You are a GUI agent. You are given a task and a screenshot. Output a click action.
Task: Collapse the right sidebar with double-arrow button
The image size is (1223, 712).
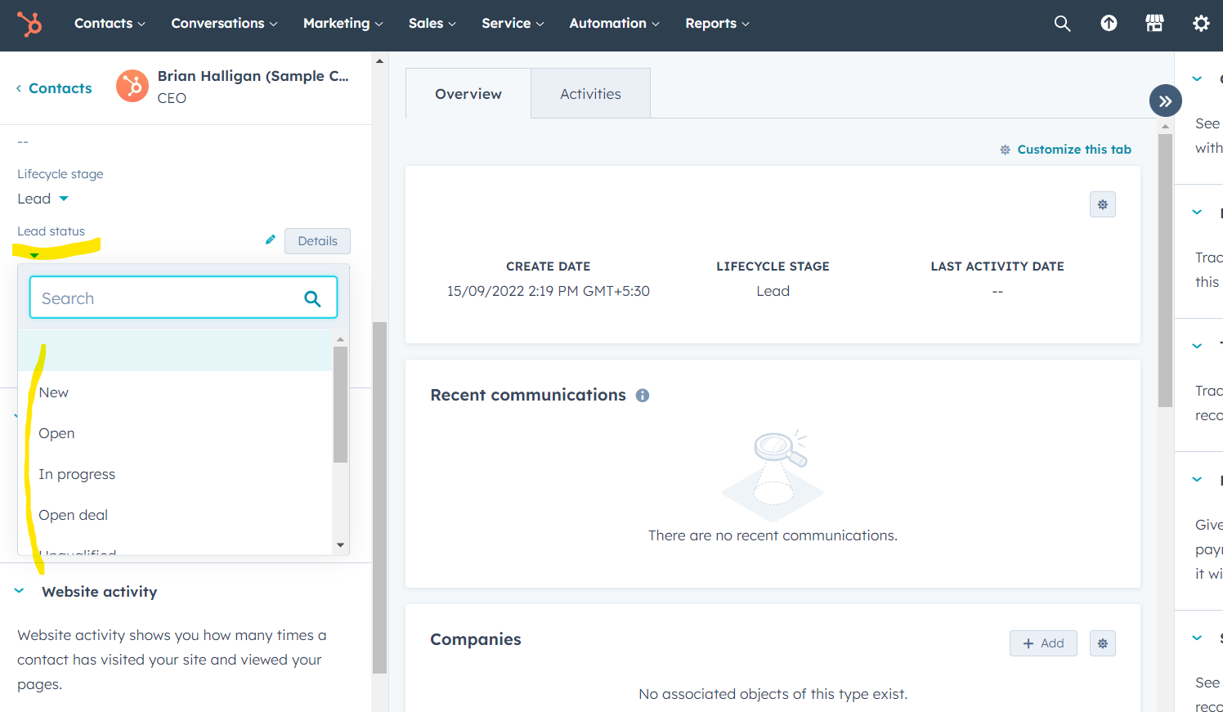[x=1165, y=101]
